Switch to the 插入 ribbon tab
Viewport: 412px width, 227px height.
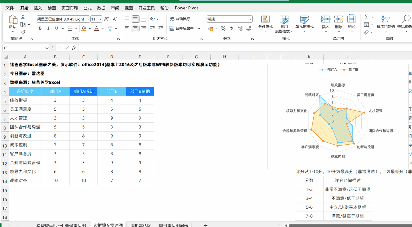[x=38, y=8]
